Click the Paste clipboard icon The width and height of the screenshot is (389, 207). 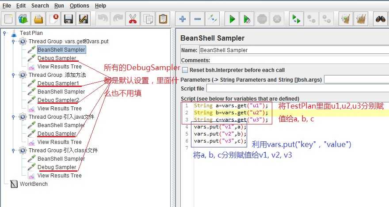pos(163,19)
